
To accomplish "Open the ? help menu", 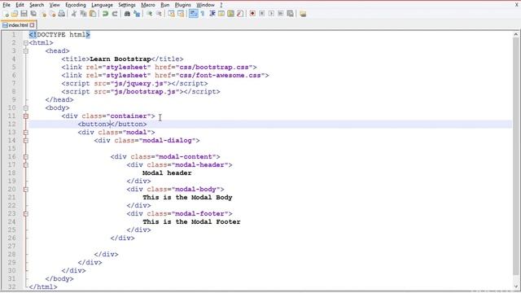I will [x=221, y=5].
